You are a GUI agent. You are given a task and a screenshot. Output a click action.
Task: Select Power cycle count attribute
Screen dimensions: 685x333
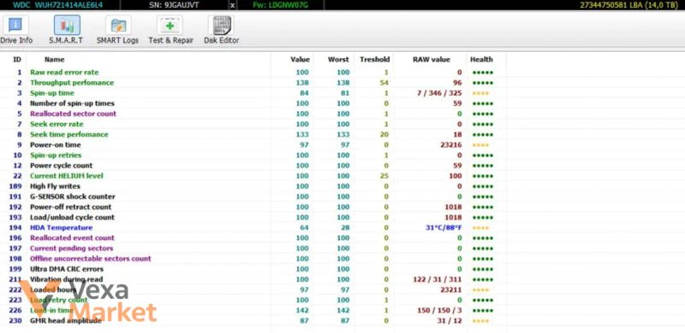click(x=61, y=166)
